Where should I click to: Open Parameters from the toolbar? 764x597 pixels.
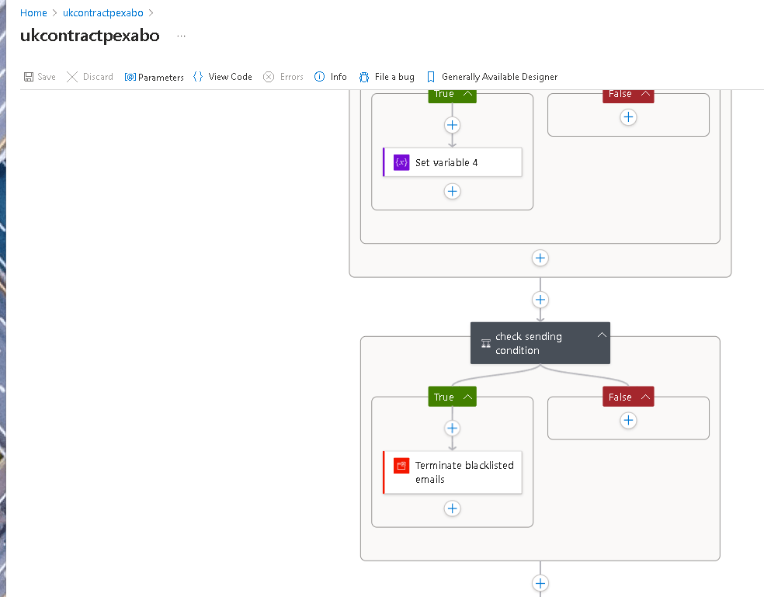(x=154, y=77)
